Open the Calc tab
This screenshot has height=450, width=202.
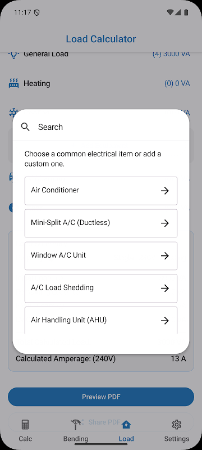point(25,430)
